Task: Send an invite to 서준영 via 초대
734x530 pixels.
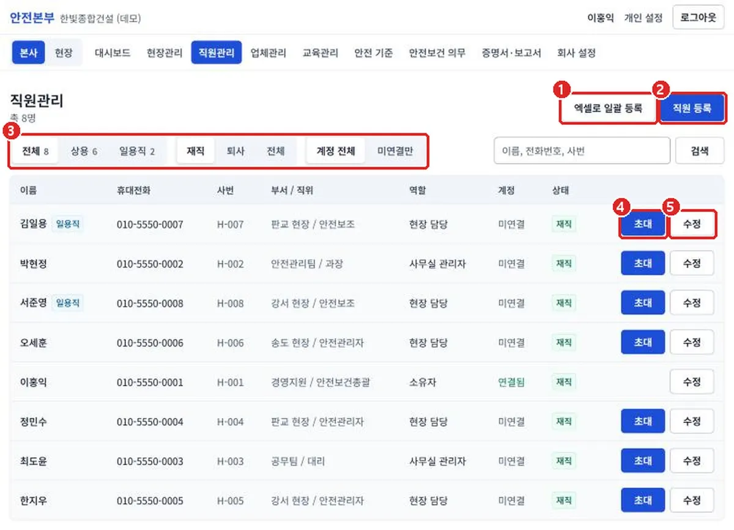Action: [x=643, y=303]
